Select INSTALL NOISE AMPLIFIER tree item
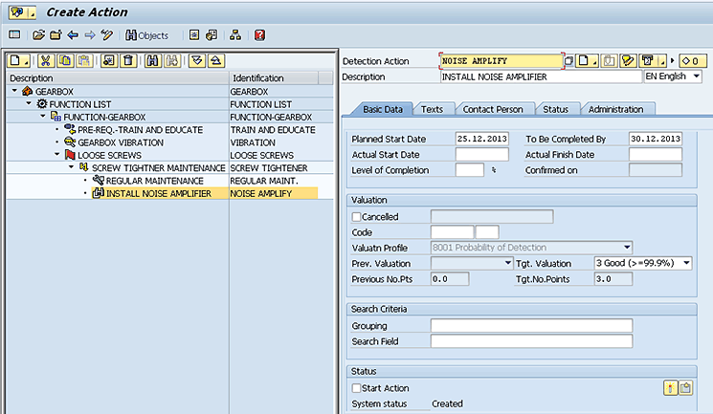The image size is (713, 414). pos(159,193)
